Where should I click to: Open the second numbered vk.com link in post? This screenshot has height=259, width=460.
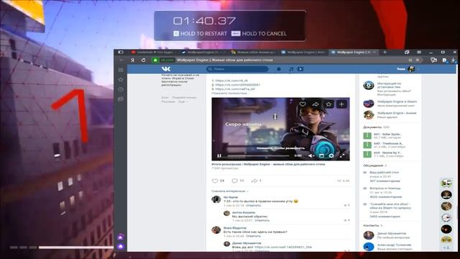238,85
